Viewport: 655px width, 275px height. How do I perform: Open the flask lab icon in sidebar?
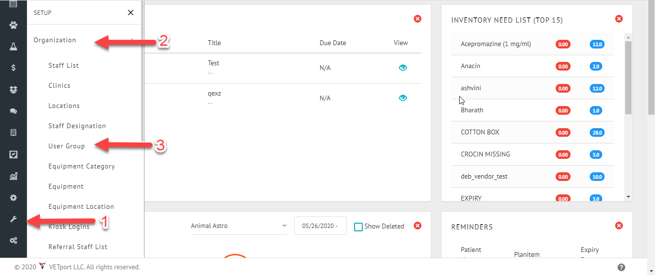(13, 47)
